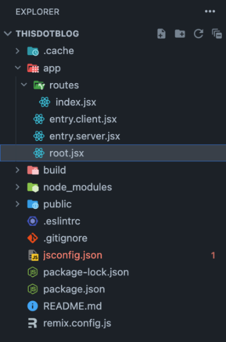
Task: Click the New Folder icon
Action: click(180, 34)
